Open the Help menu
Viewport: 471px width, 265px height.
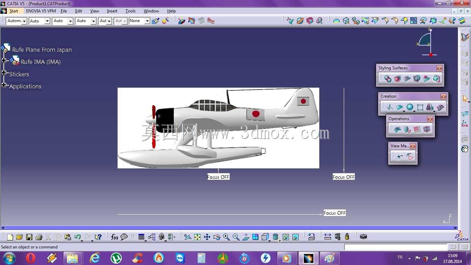(x=171, y=11)
